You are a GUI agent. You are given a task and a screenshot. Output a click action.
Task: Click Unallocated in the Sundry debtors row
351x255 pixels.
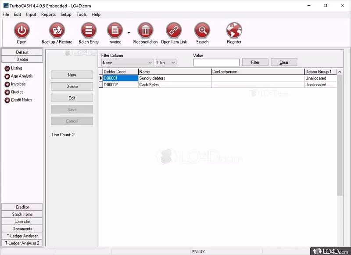321,78
